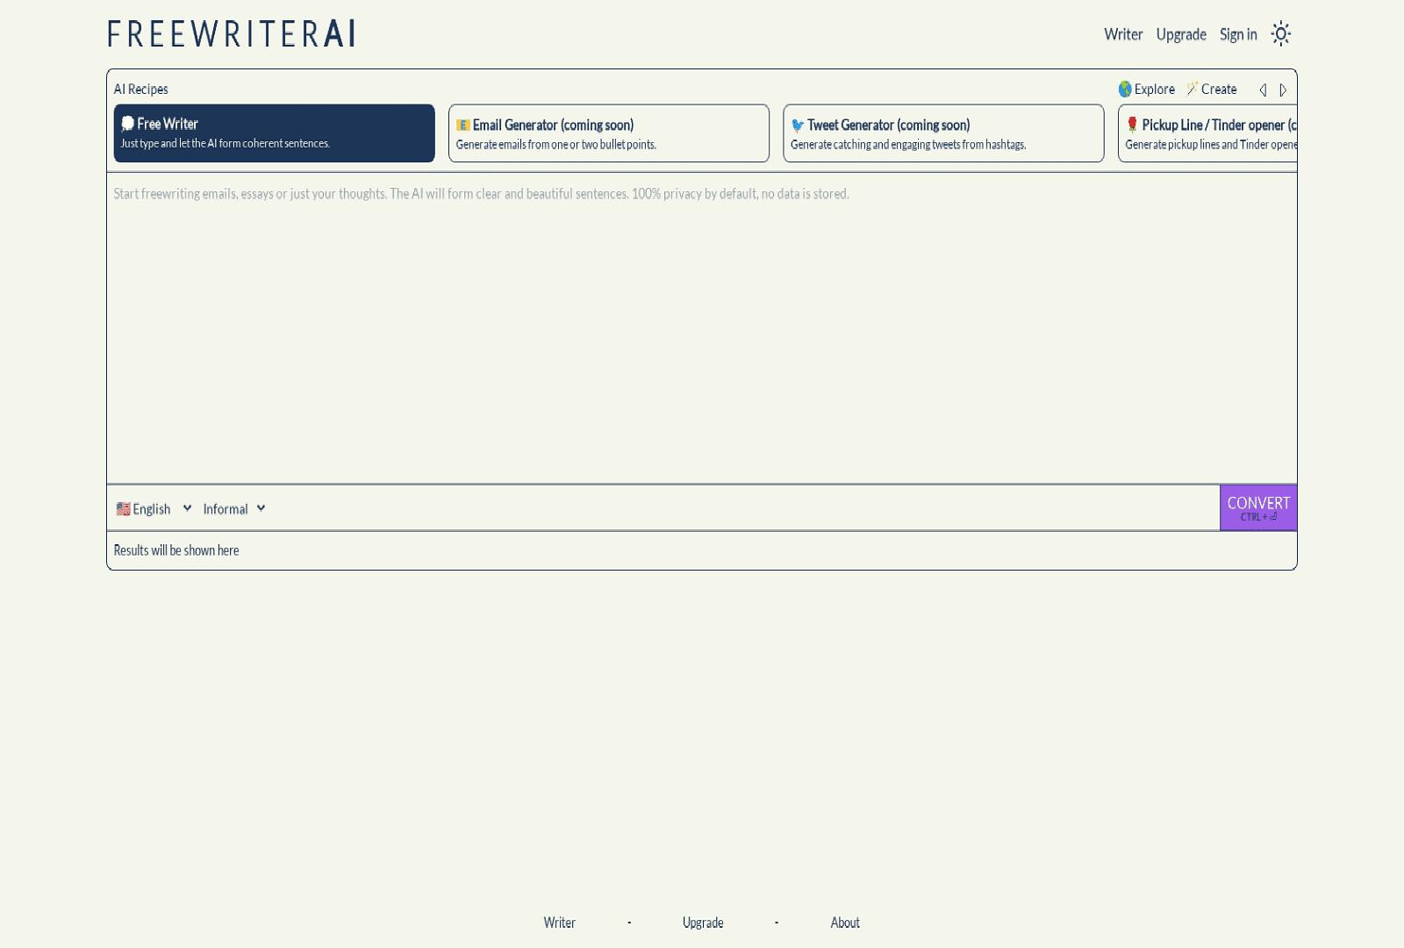Expand the Informal tone dropdown
Screen dimensions: 1404x948
pos(233,509)
